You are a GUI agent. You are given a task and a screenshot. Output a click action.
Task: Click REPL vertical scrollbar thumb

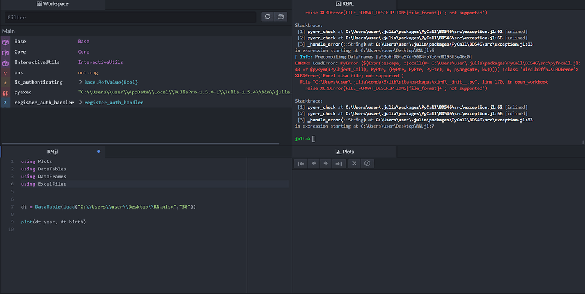pyautogui.click(x=583, y=142)
